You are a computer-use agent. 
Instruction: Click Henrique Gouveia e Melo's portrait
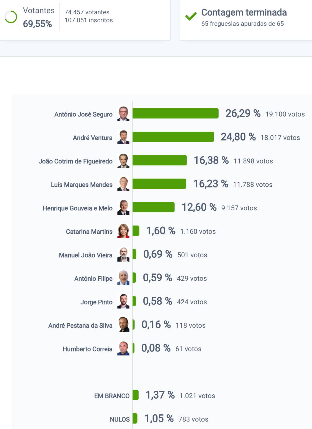(123, 207)
